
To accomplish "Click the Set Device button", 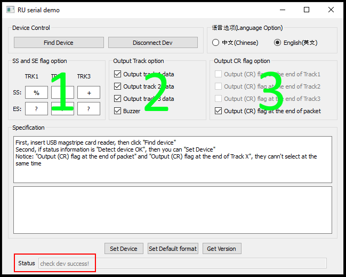I will click(124, 249).
